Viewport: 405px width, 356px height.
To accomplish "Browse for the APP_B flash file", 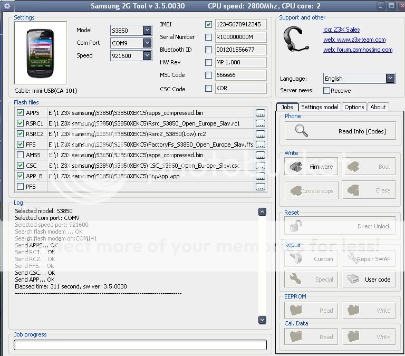I will (261, 176).
